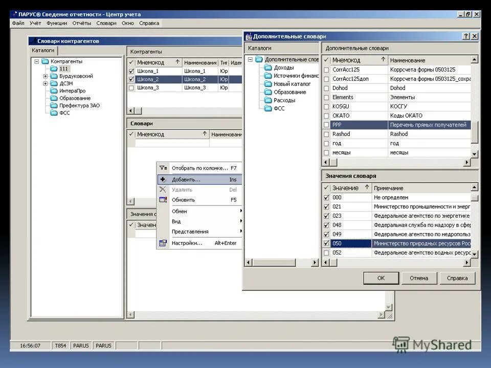Check the CorrAcc125 dictionary checkbox
This screenshot has width=491, height=368.
pos(326,70)
